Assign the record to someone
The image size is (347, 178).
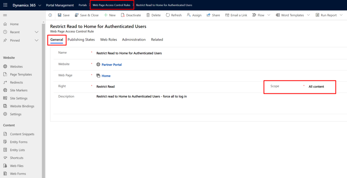point(194,15)
